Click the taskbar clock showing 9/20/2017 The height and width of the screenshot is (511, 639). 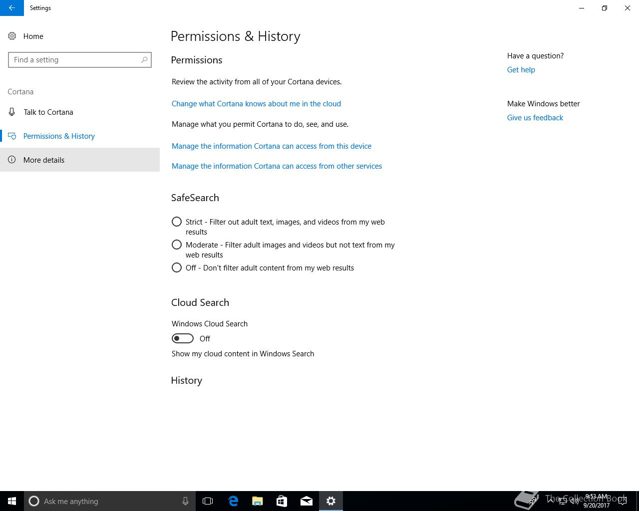tap(597, 501)
